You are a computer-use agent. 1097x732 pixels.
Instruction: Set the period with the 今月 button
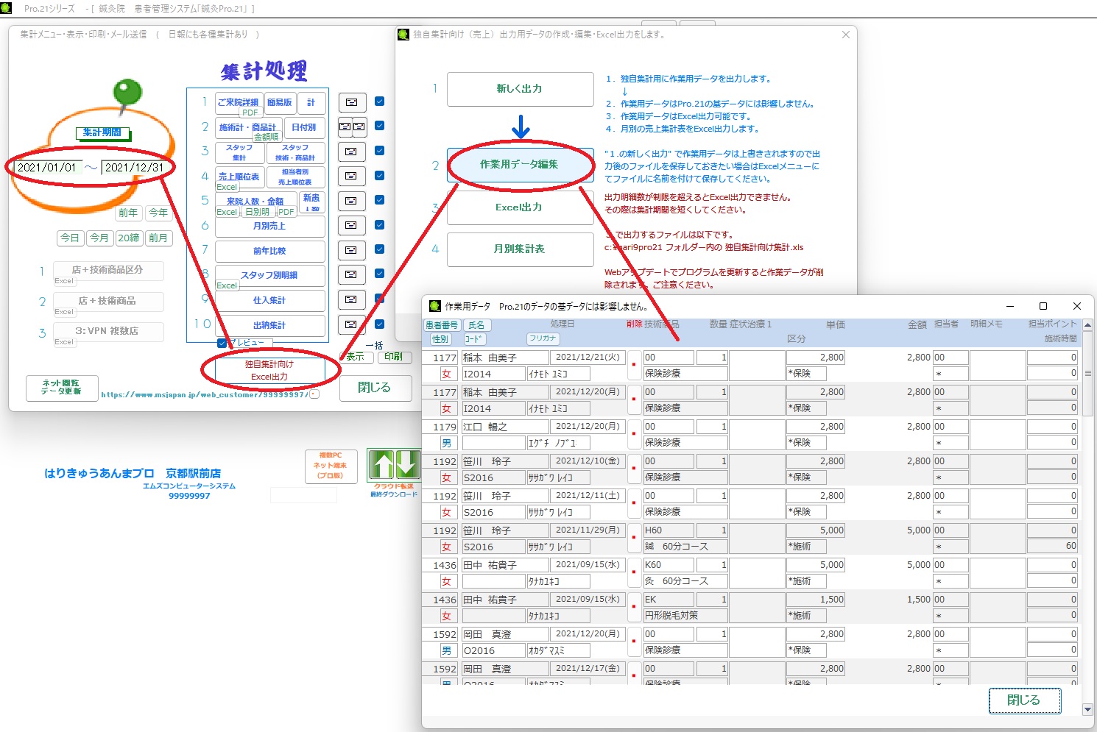coord(99,238)
